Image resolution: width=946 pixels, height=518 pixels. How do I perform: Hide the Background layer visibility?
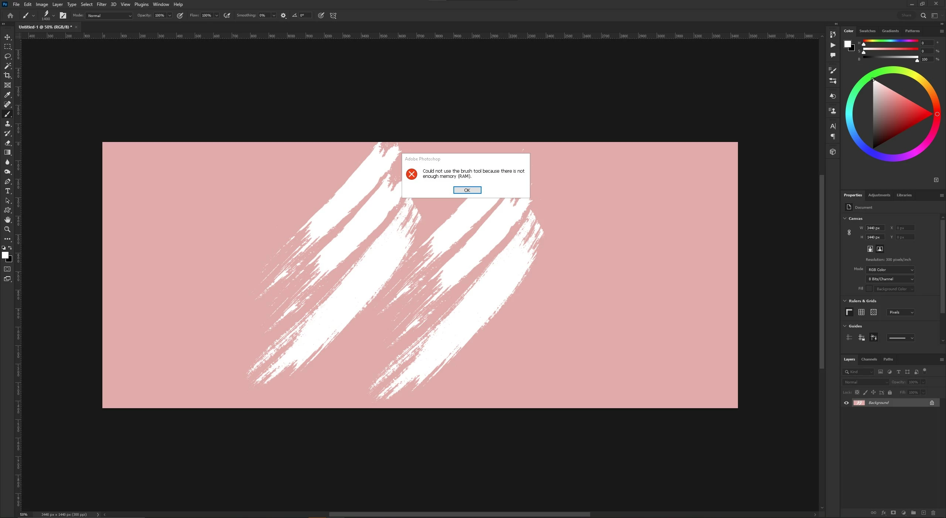[x=846, y=403]
